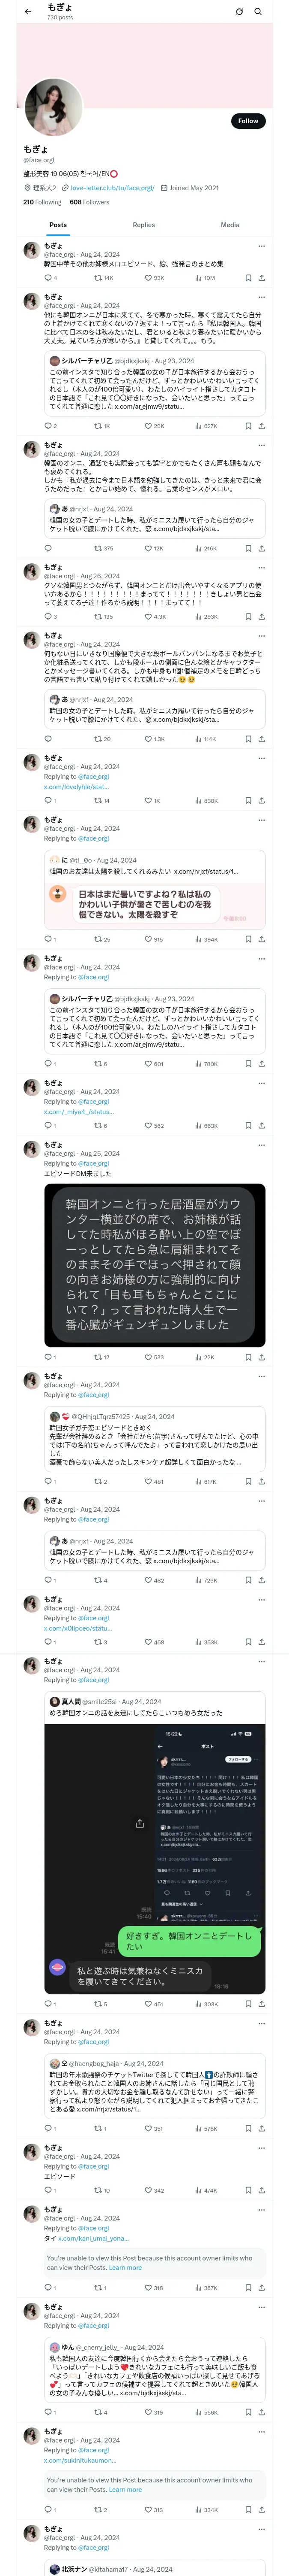The width and height of the screenshot is (289, 2576).
Task: Bookmark the post with 10M views
Action: (x=248, y=278)
